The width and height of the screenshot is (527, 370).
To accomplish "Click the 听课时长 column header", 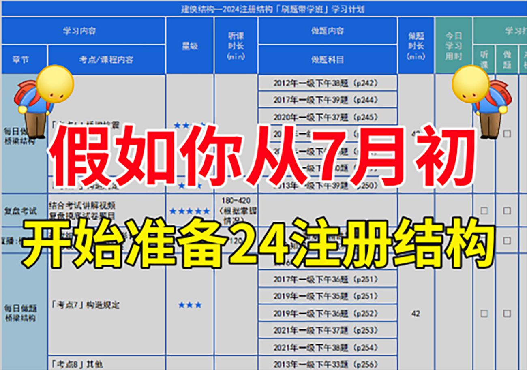I will [237, 47].
